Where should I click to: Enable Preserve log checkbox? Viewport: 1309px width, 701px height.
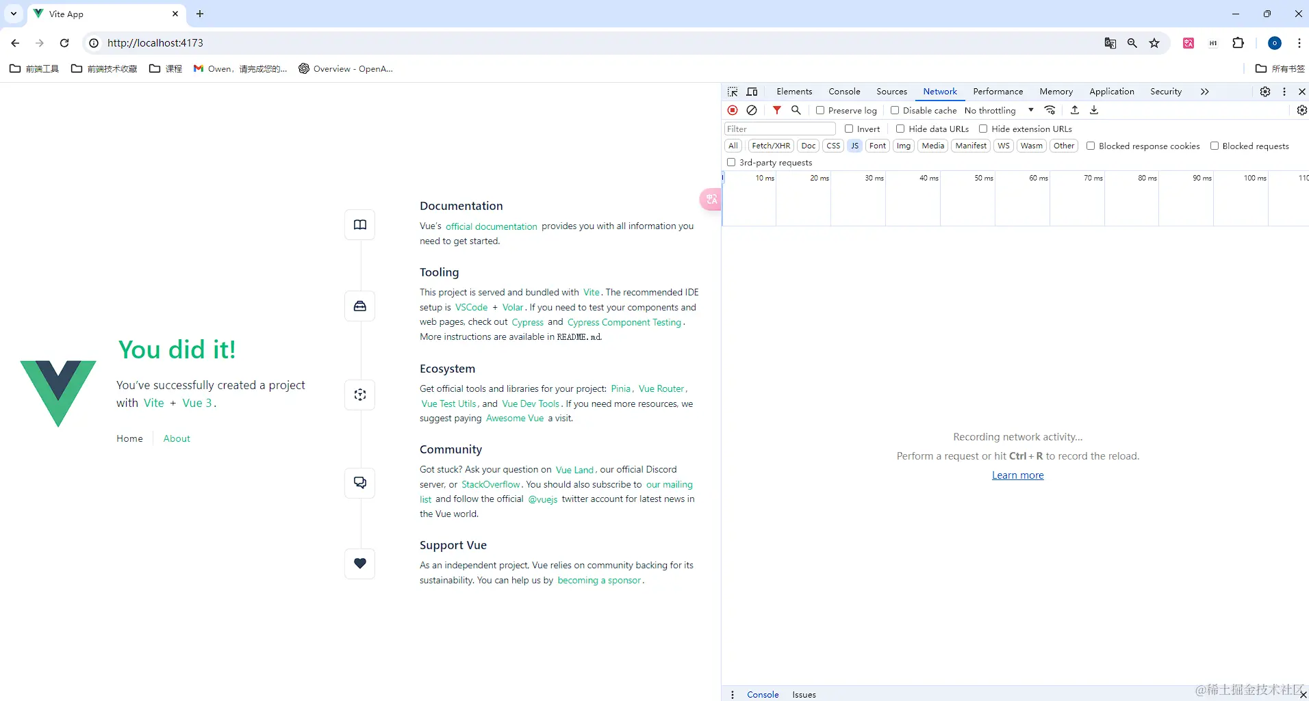coord(820,110)
